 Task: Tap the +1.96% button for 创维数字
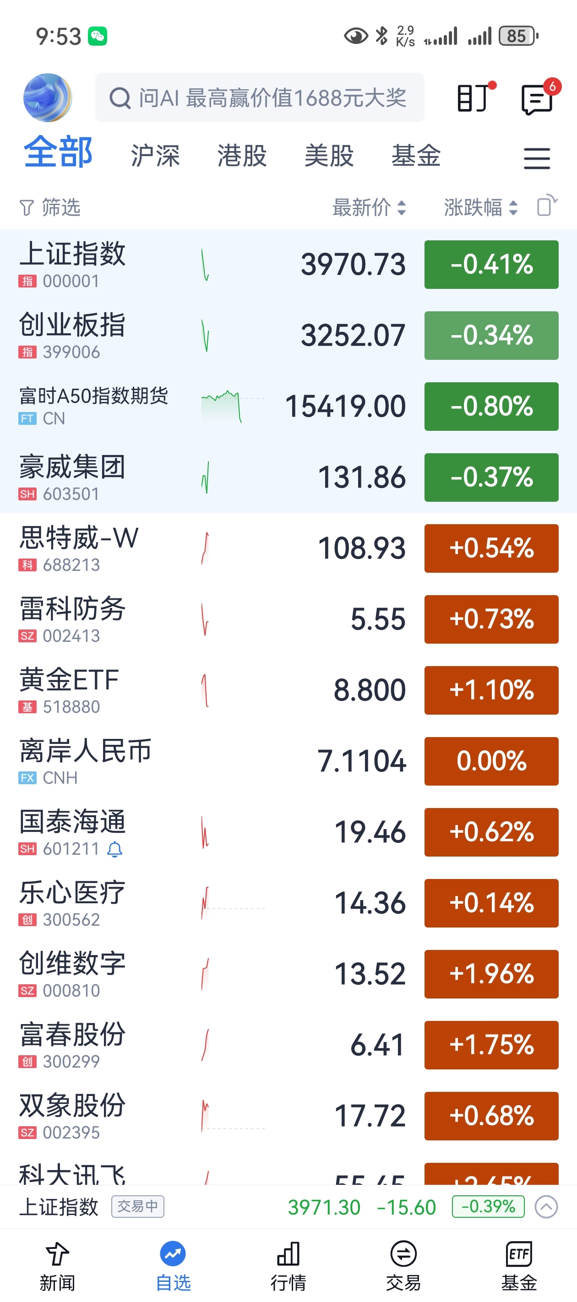click(x=491, y=974)
